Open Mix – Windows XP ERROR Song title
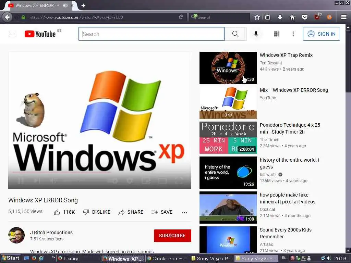The height and width of the screenshot is (263, 351). tap(294, 90)
